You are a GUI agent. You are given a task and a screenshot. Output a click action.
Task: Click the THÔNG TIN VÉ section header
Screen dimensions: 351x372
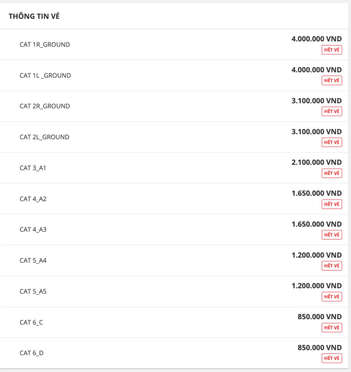point(34,16)
